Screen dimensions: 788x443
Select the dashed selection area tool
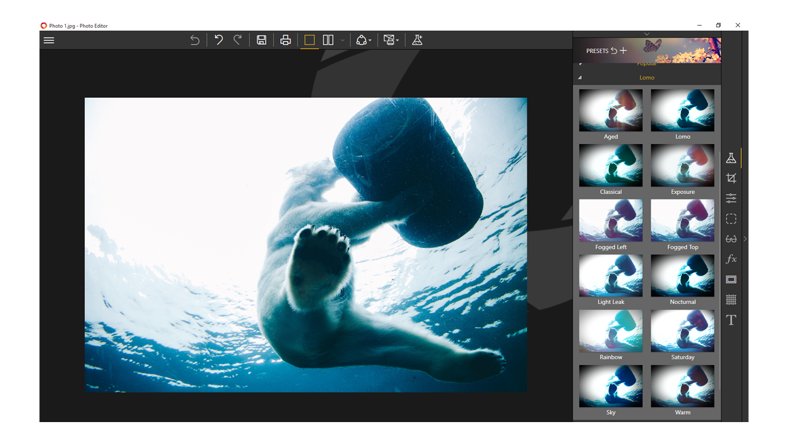731,218
